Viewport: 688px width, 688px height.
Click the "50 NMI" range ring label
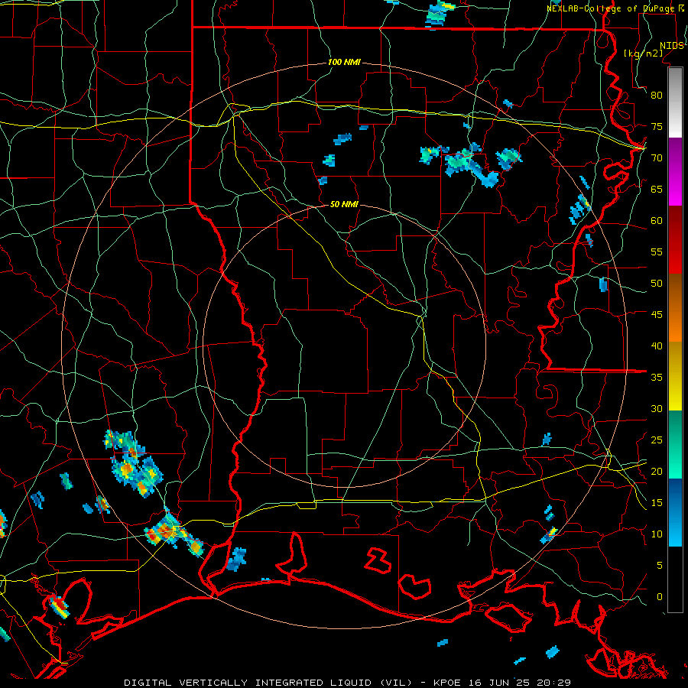tap(344, 204)
